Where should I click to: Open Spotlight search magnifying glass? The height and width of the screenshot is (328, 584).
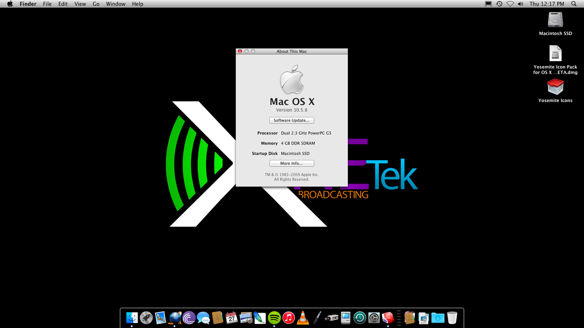click(x=574, y=4)
